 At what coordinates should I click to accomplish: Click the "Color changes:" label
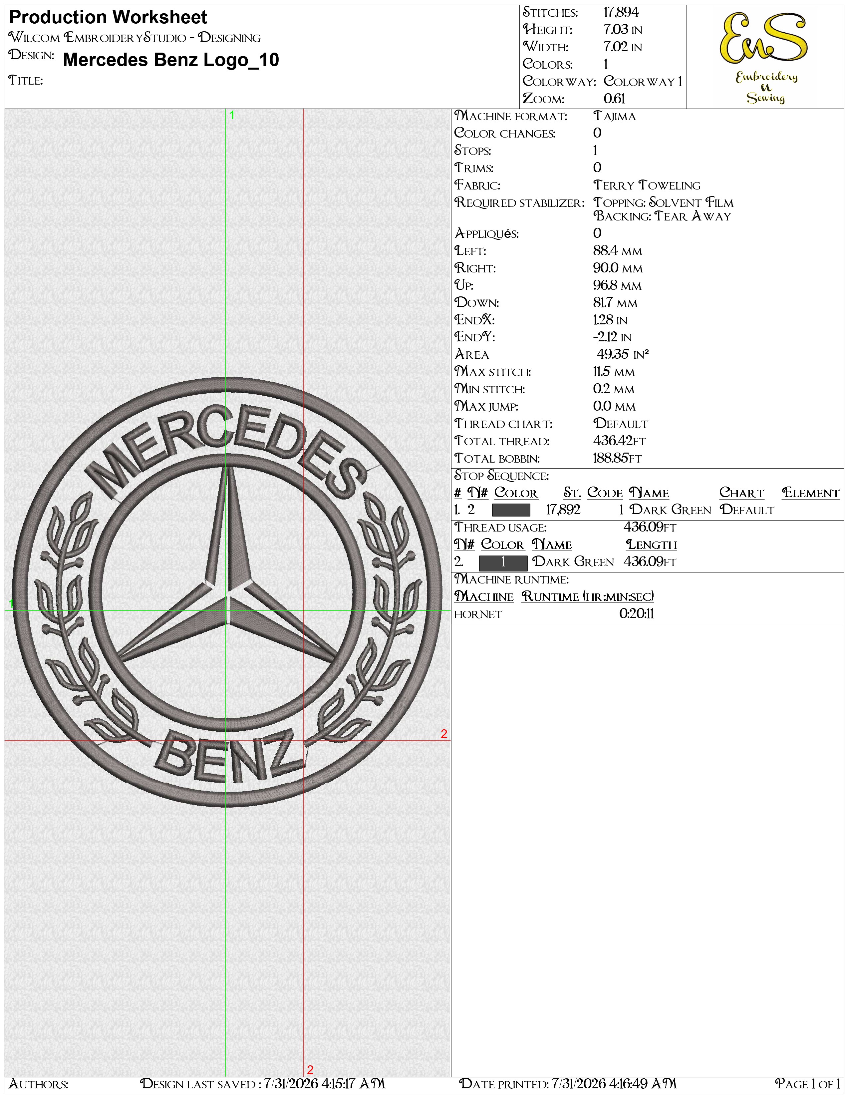(505, 133)
